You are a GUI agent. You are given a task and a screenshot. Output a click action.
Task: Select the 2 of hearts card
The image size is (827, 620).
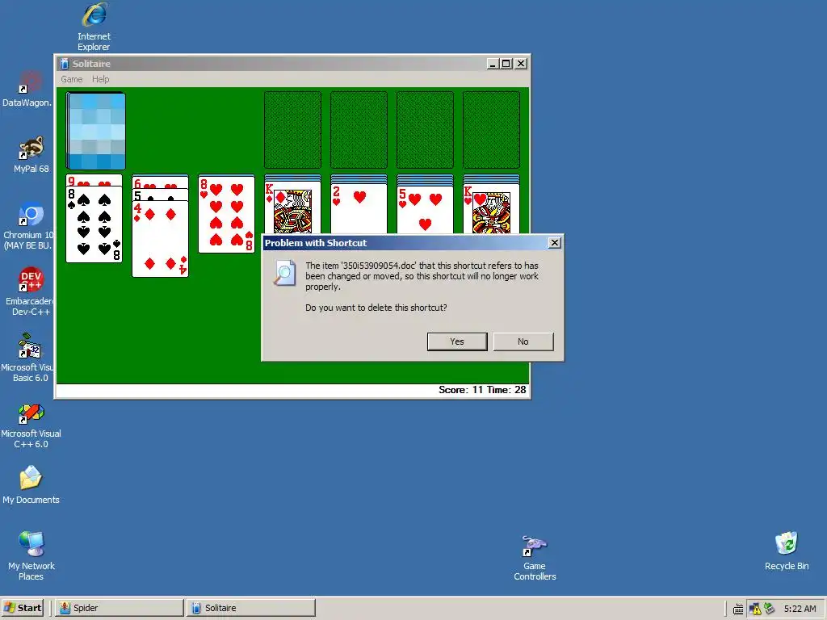359,209
